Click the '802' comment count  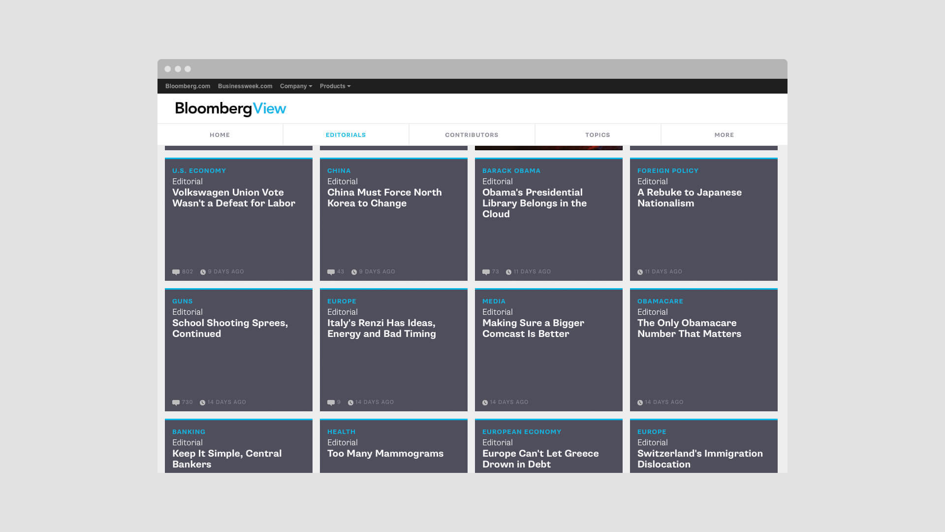click(188, 272)
